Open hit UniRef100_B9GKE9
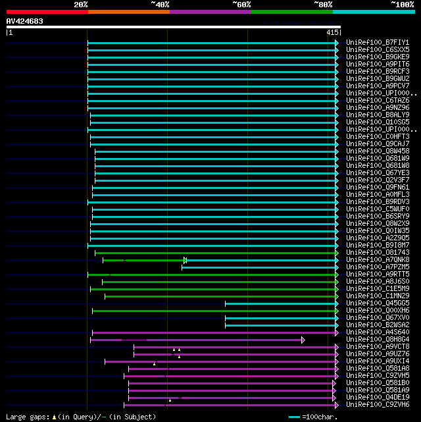 (378, 57)
